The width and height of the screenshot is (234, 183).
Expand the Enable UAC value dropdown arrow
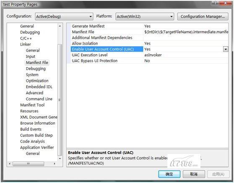226,49
